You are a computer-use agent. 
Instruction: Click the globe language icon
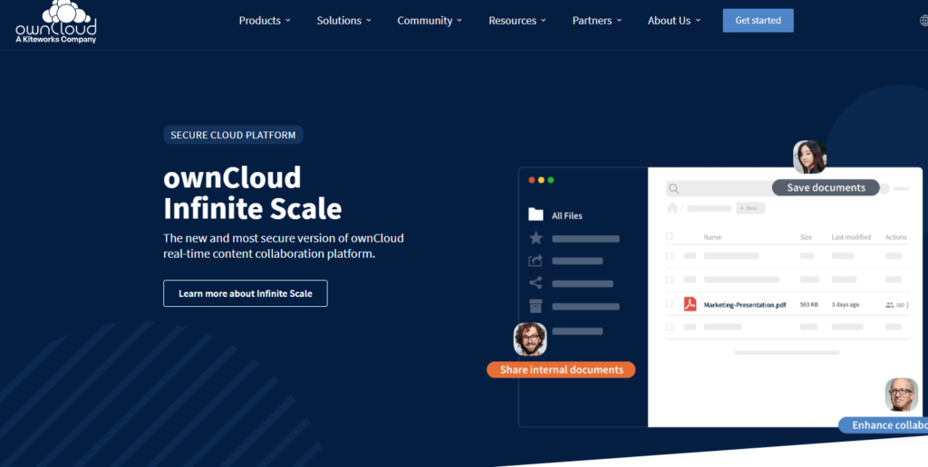click(x=923, y=21)
